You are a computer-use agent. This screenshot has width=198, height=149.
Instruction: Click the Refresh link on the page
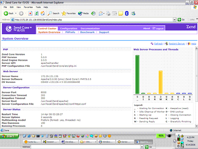click(159, 44)
